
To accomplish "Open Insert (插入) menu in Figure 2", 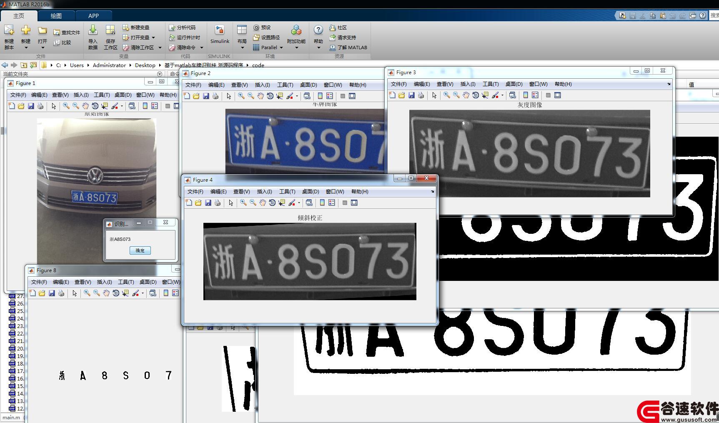I will tap(262, 85).
